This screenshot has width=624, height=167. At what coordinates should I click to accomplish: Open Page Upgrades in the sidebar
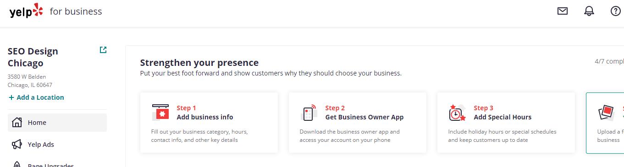[57, 164]
